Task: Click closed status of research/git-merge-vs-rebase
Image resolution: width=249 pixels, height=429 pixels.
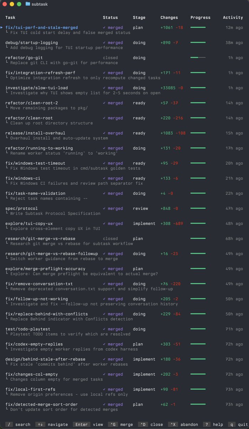Action: (110, 239)
